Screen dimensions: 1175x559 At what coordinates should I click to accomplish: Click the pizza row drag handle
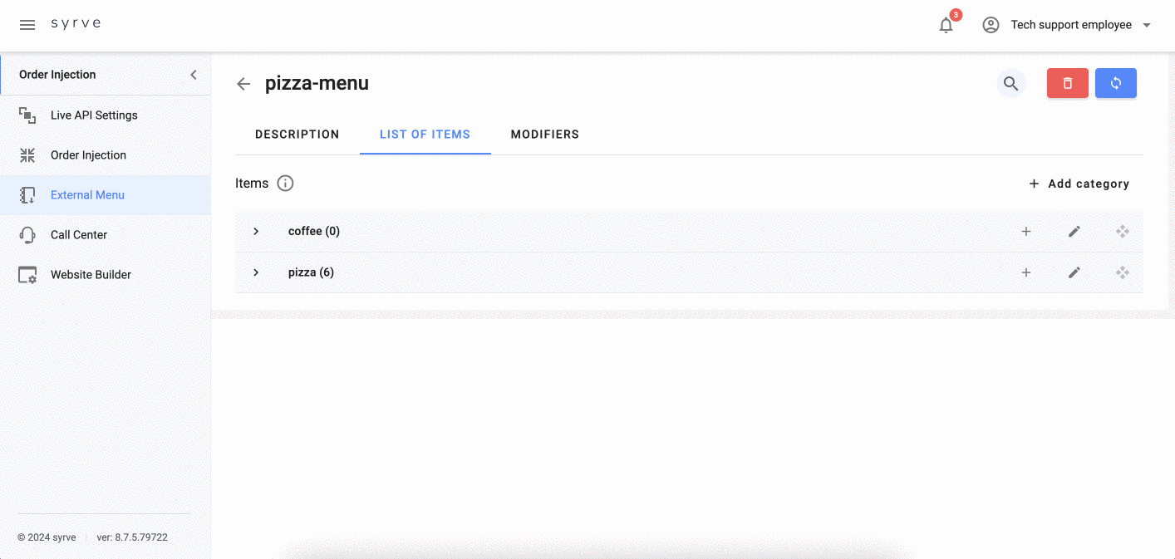click(1122, 272)
